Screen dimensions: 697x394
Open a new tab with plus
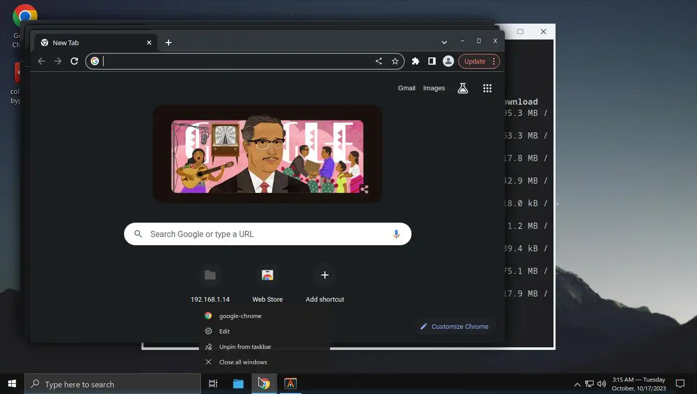click(169, 43)
